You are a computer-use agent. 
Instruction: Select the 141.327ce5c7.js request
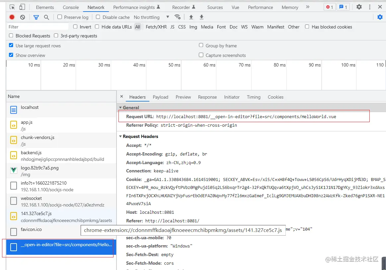click(61, 216)
